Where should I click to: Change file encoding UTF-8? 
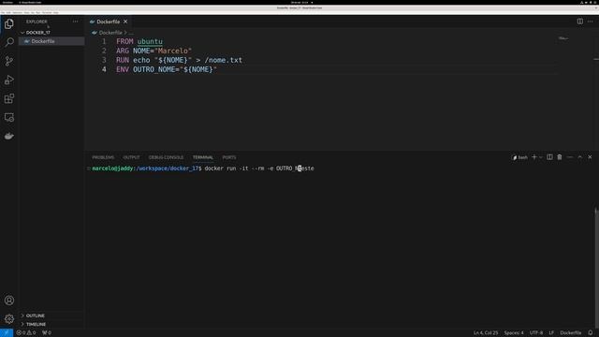tap(536, 333)
